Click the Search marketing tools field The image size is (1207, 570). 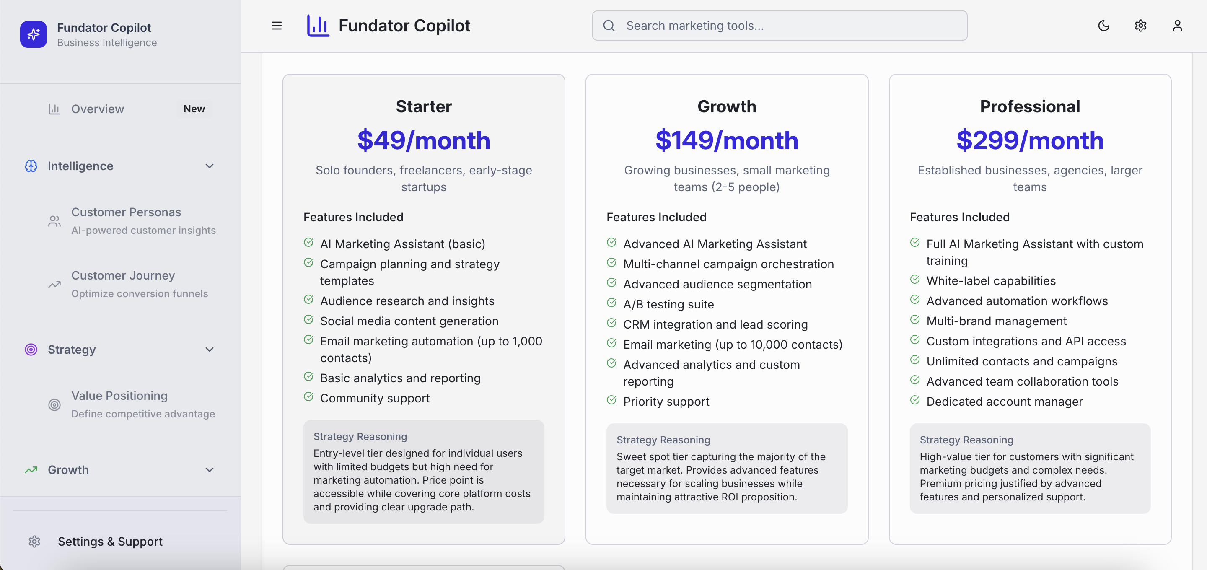click(780, 26)
